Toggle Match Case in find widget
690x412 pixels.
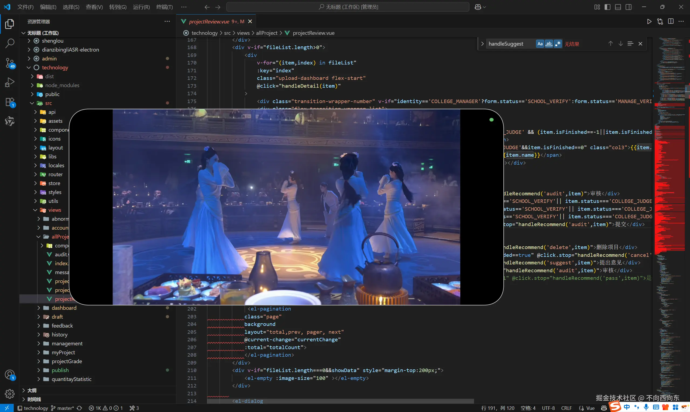coord(540,44)
